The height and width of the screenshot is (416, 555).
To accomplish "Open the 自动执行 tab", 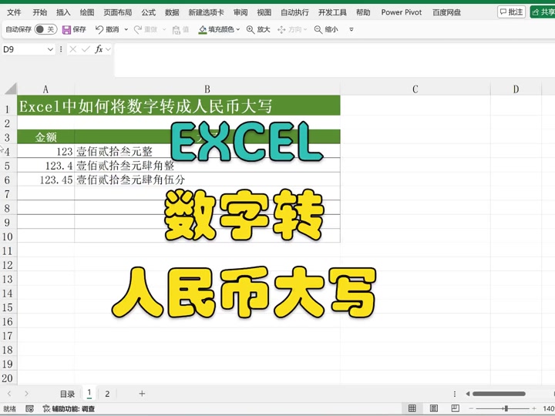I will [x=294, y=12].
